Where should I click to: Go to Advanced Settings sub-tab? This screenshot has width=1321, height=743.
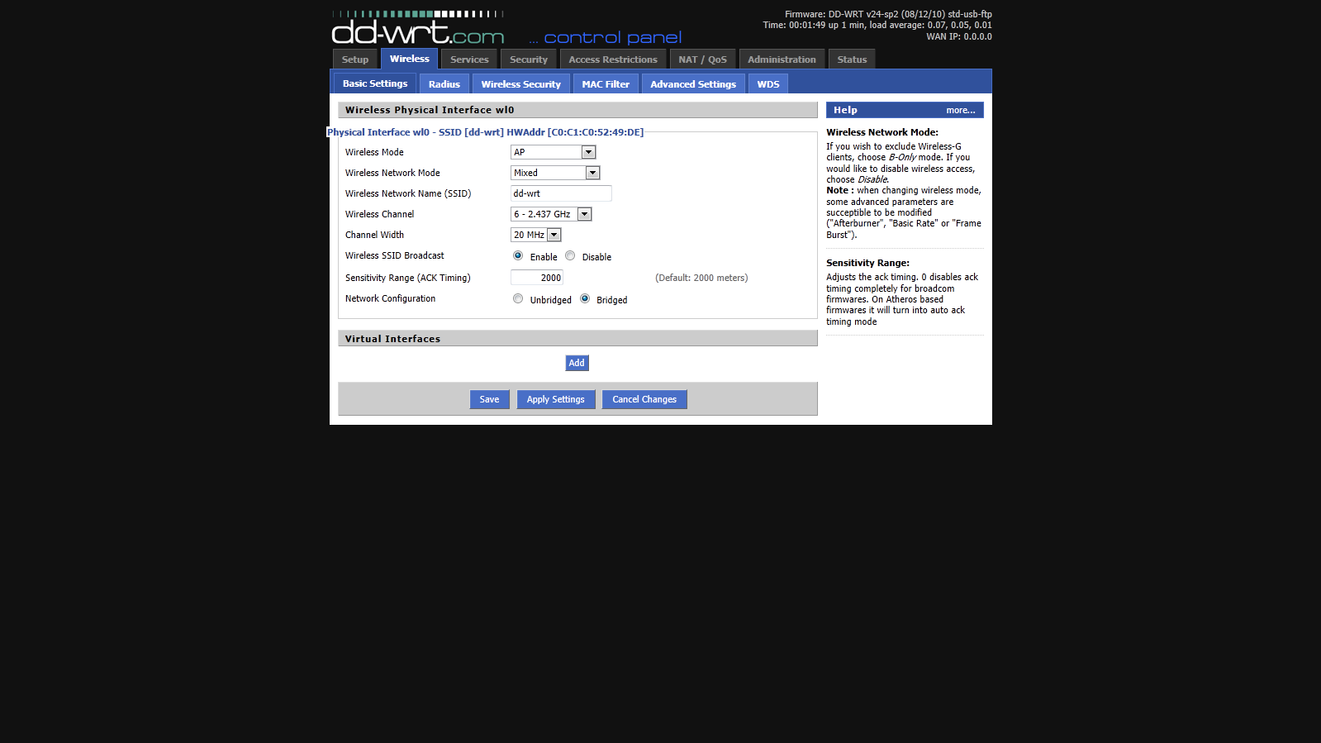pyautogui.click(x=693, y=84)
